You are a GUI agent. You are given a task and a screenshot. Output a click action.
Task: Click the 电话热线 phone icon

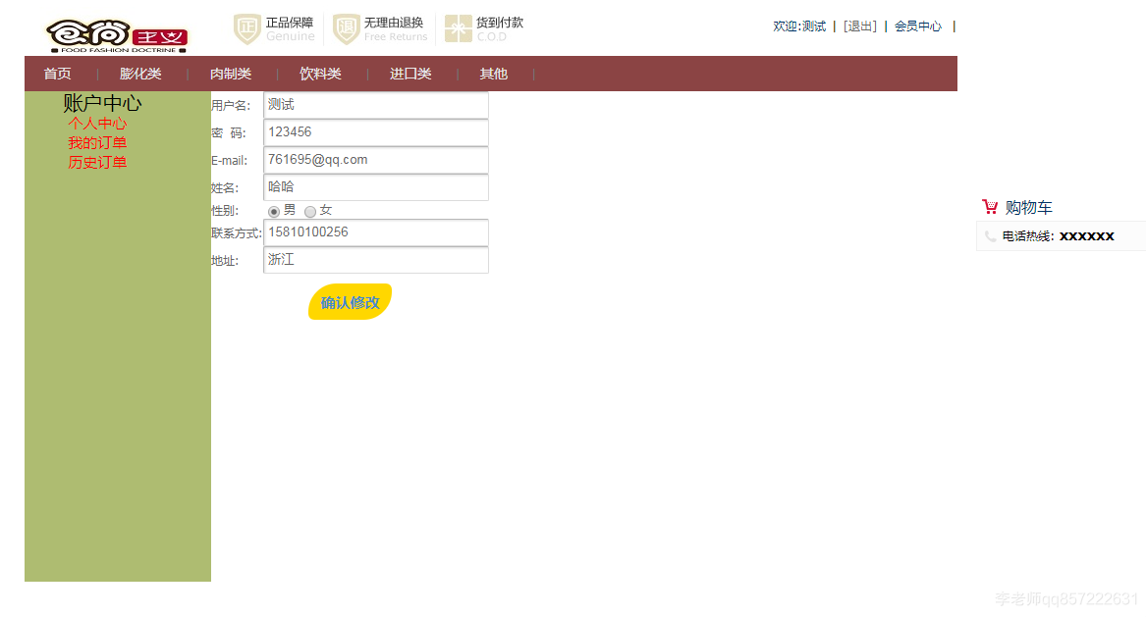989,235
